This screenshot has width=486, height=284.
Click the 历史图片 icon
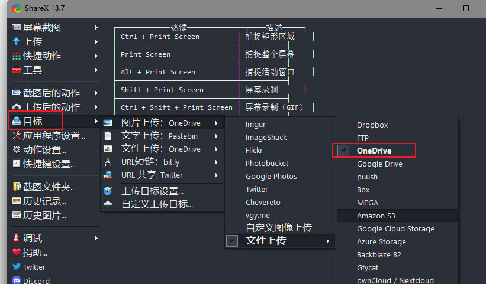point(17,215)
